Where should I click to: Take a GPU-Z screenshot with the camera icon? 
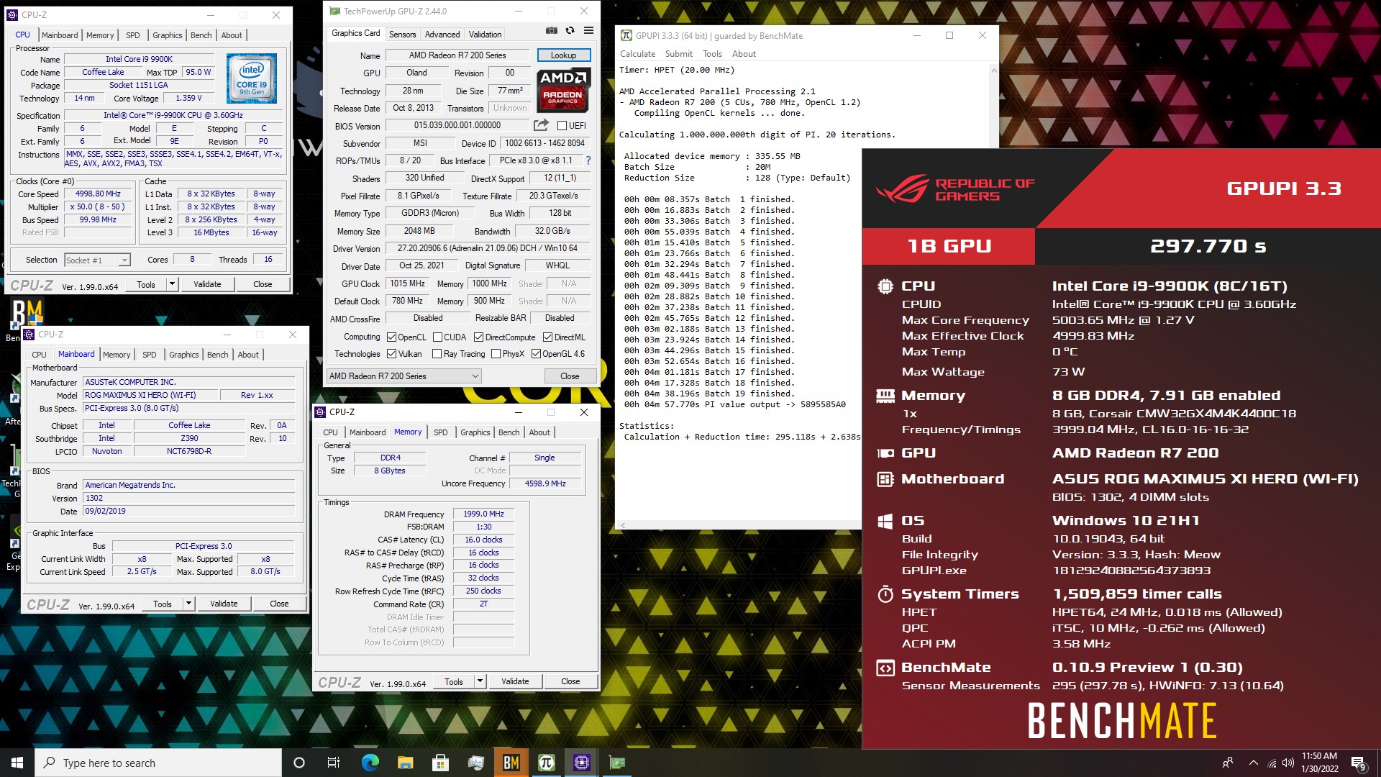click(551, 31)
